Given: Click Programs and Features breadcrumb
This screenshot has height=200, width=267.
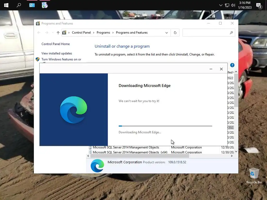Looking at the screenshot, I should point(132,33).
